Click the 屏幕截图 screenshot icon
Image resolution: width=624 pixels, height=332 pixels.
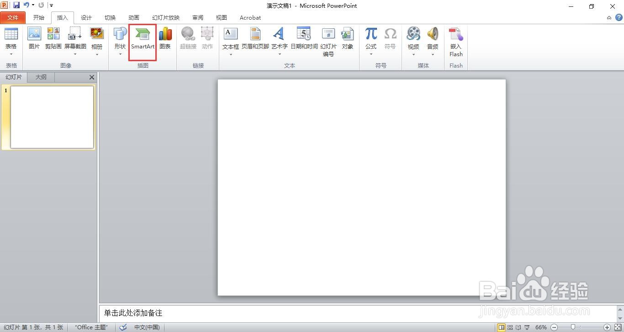pyautogui.click(x=75, y=34)
